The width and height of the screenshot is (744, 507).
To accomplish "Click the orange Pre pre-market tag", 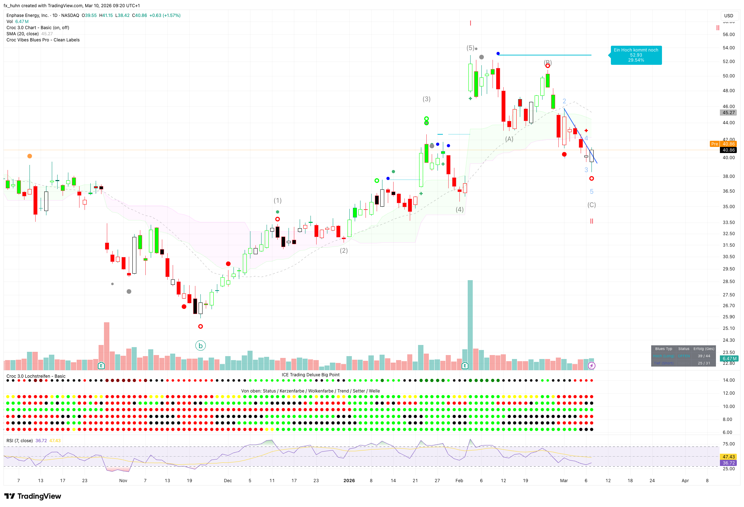I will [714, 144].
